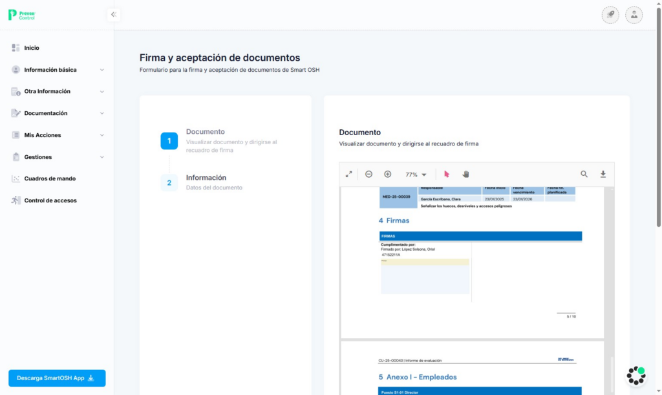Click the 'Puesto S1-01 Director' blue row
Viewport: 662px width, 395px height.
[480, 391]
